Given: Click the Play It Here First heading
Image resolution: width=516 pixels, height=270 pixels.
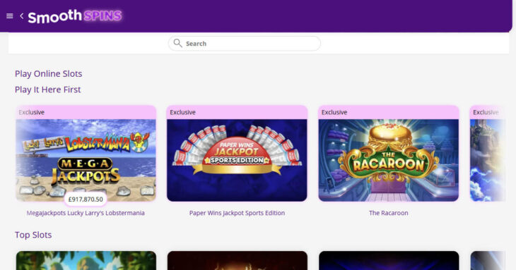Looking at the screenshot, I should 48,90.
